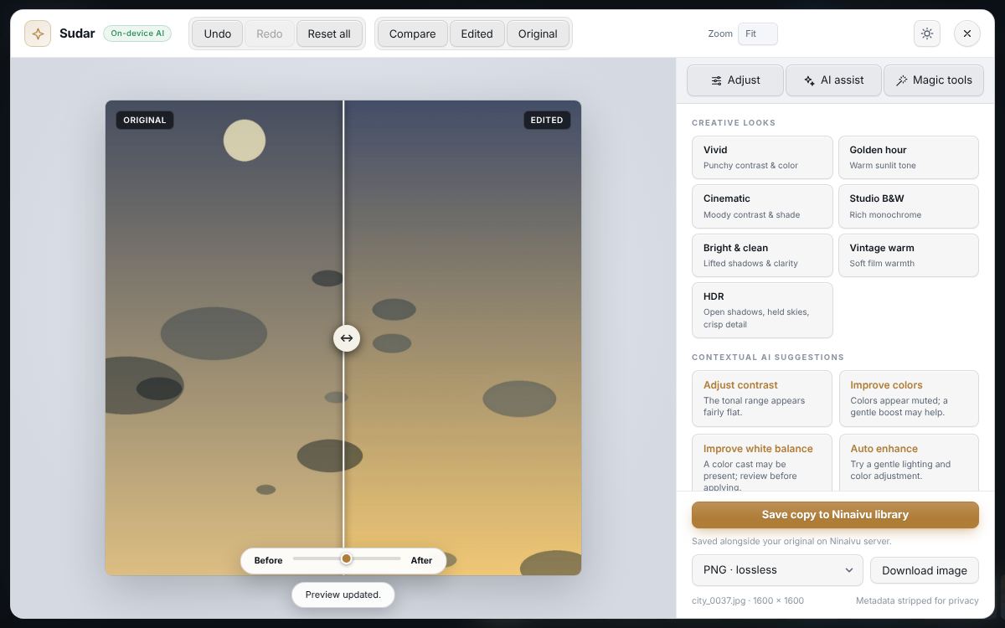Screen dimensions: 1005x628
Task: Apply the HDR creative look
Action: pyautogui.click(x=762, y=310)
